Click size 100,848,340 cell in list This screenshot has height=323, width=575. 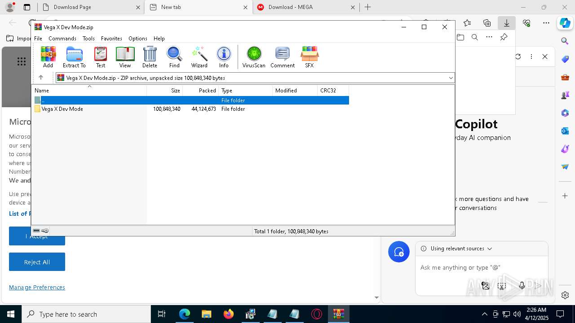point(167,109)
